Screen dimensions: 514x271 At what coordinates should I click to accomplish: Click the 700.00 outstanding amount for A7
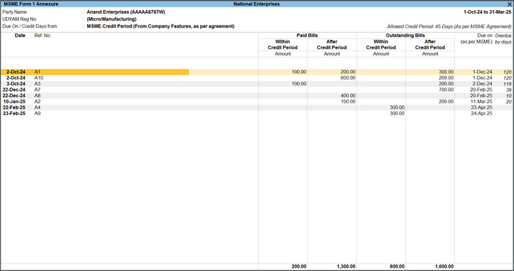click(x=446, y=90)
